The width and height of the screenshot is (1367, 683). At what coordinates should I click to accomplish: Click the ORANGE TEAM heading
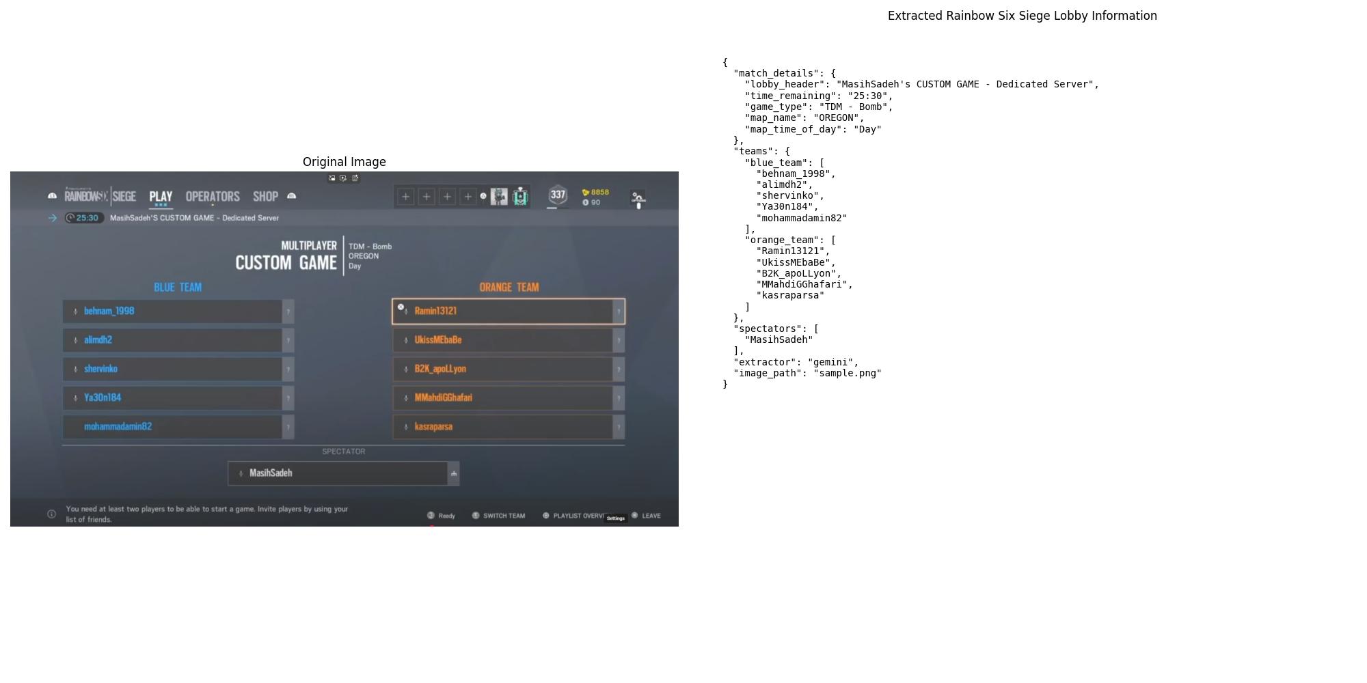pos(509,288)
